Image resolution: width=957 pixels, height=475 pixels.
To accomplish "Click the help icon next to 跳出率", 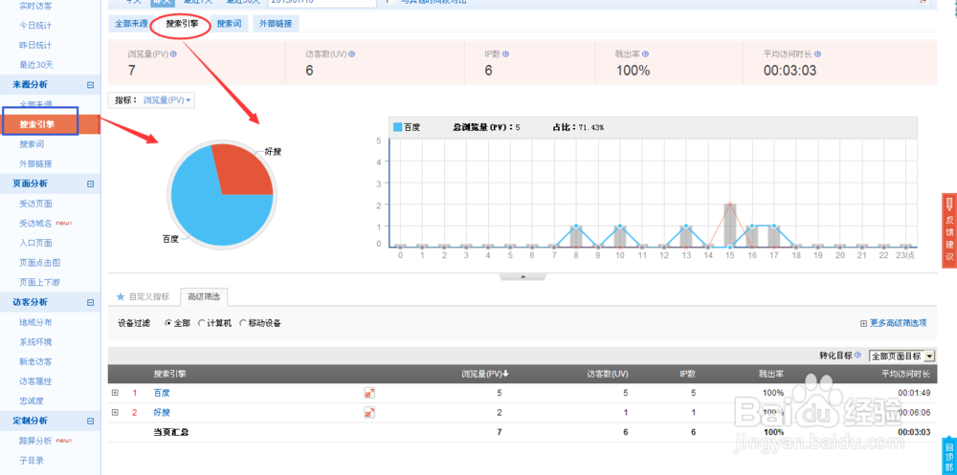I will tap(646, 54).
